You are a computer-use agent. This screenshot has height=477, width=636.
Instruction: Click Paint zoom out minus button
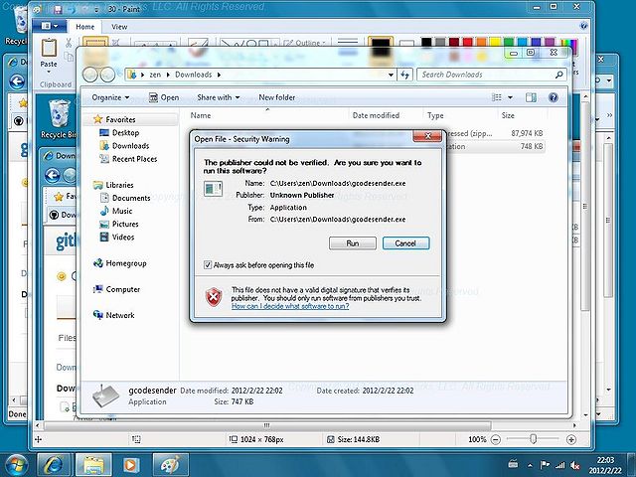tap(496, 439)
